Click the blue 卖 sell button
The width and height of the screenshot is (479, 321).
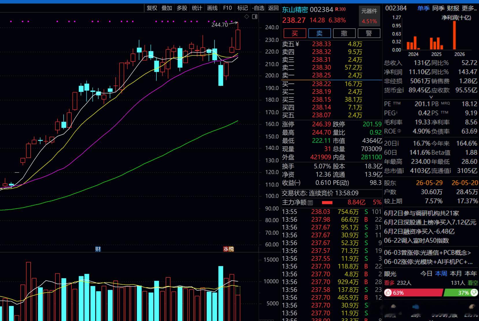pos(319,33)
